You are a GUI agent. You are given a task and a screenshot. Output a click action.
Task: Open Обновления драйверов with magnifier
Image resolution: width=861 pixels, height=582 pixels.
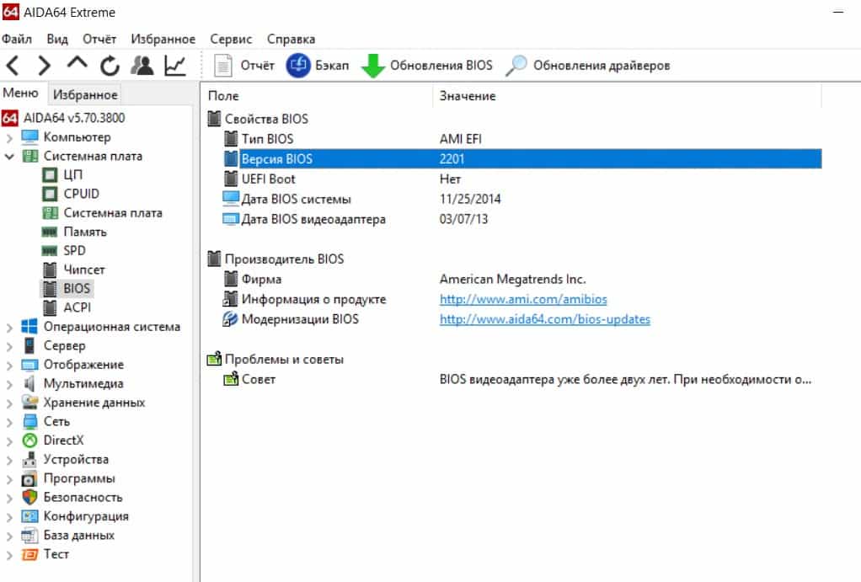[x=588, y=66]
